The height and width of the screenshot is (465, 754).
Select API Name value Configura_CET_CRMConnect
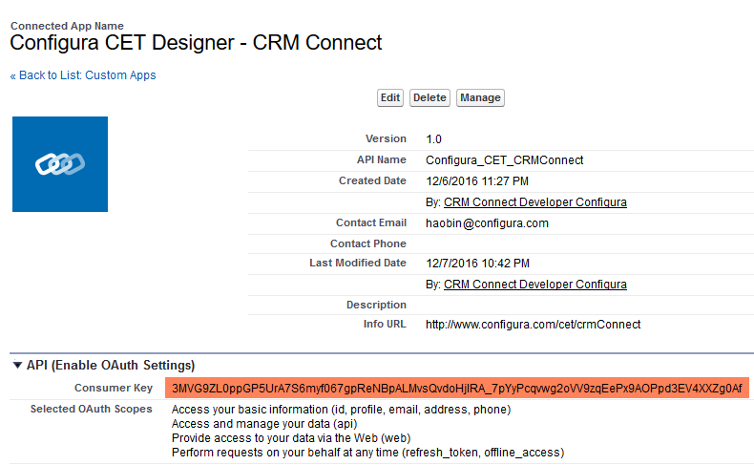pos(505,160)
